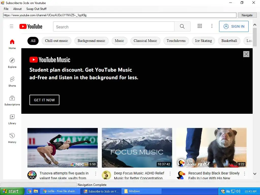Open Subscriptions in sidebar
The height and width of the screenshot is (195, 260).
tap(12, 101)
